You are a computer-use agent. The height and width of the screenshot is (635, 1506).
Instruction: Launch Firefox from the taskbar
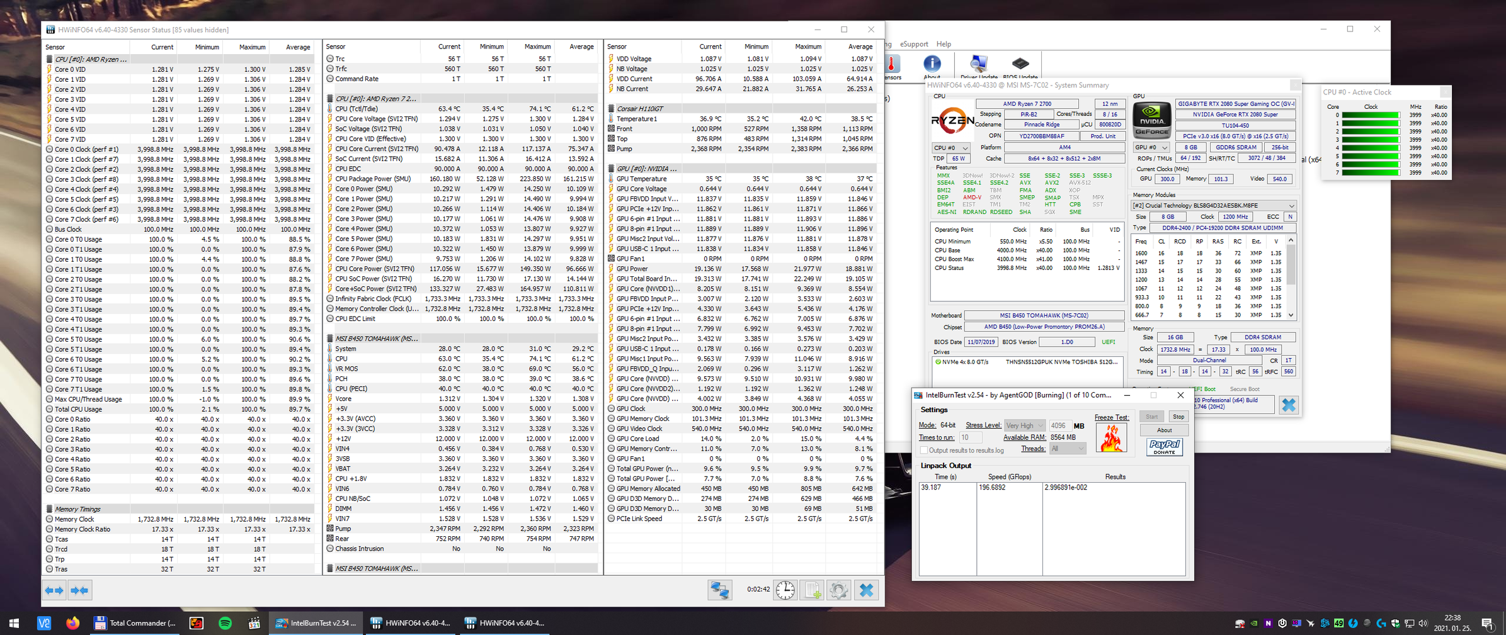(x=73, y=623)
